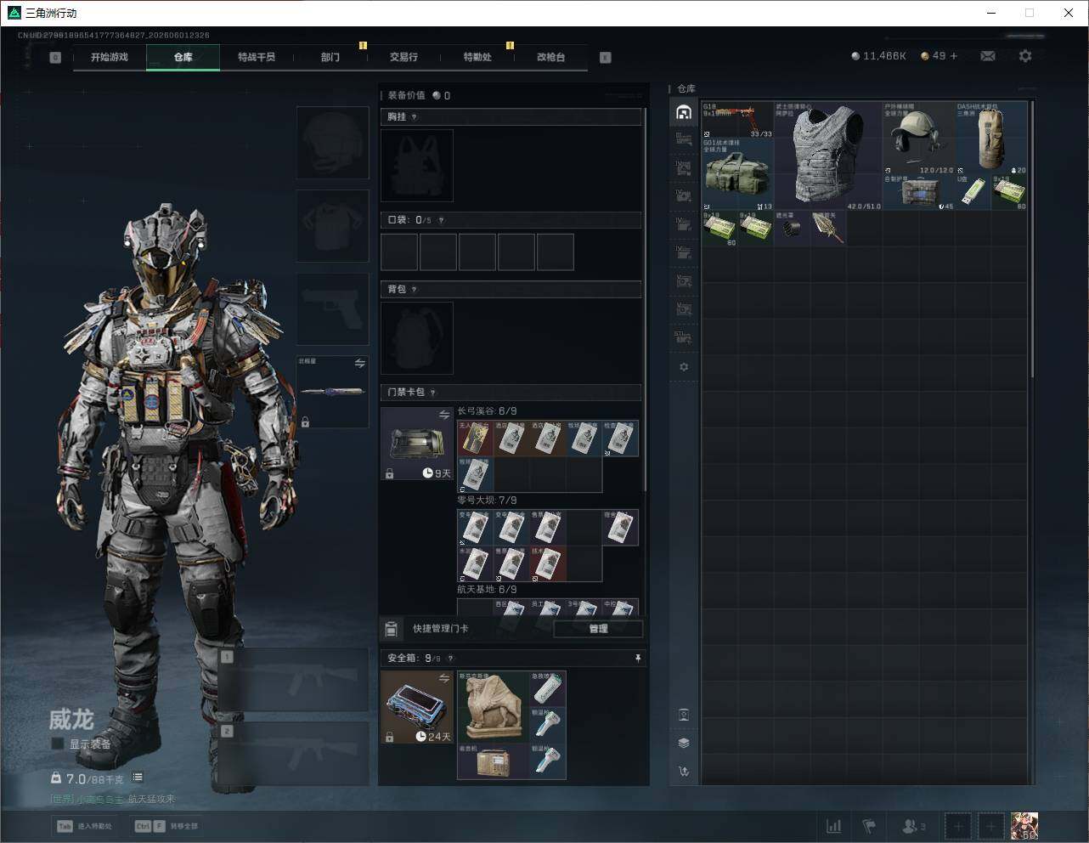Click the statistics bar chart icon
1089x843 pixels.
834,826
